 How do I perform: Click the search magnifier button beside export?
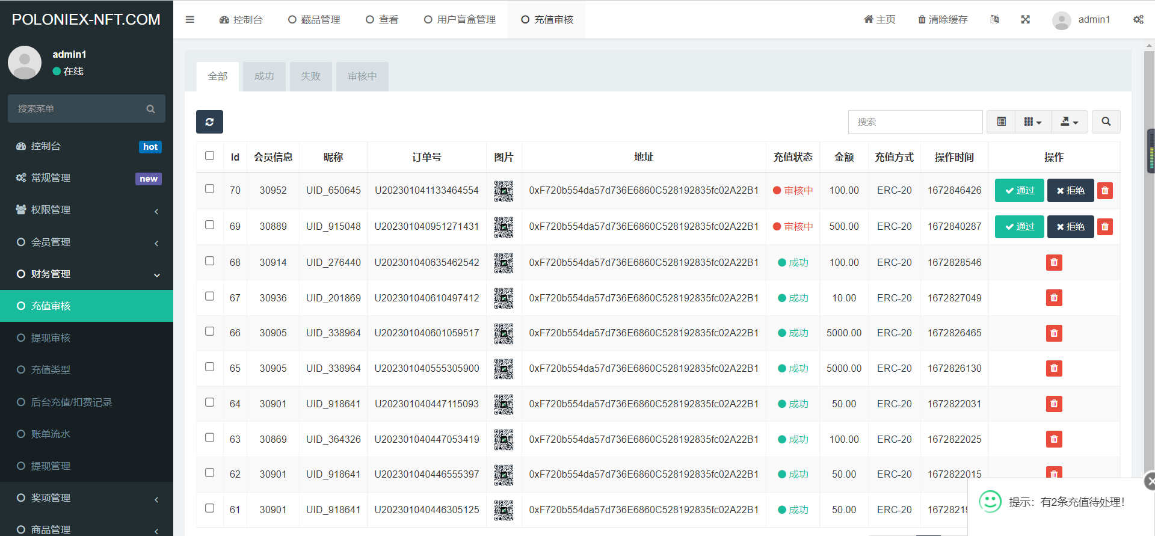click(x=1106, y=122)
